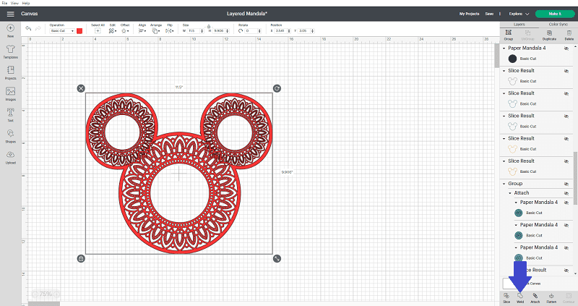Click the Y position input field
The width and height of the screenshot is (578, 306).
click(304, 31)
